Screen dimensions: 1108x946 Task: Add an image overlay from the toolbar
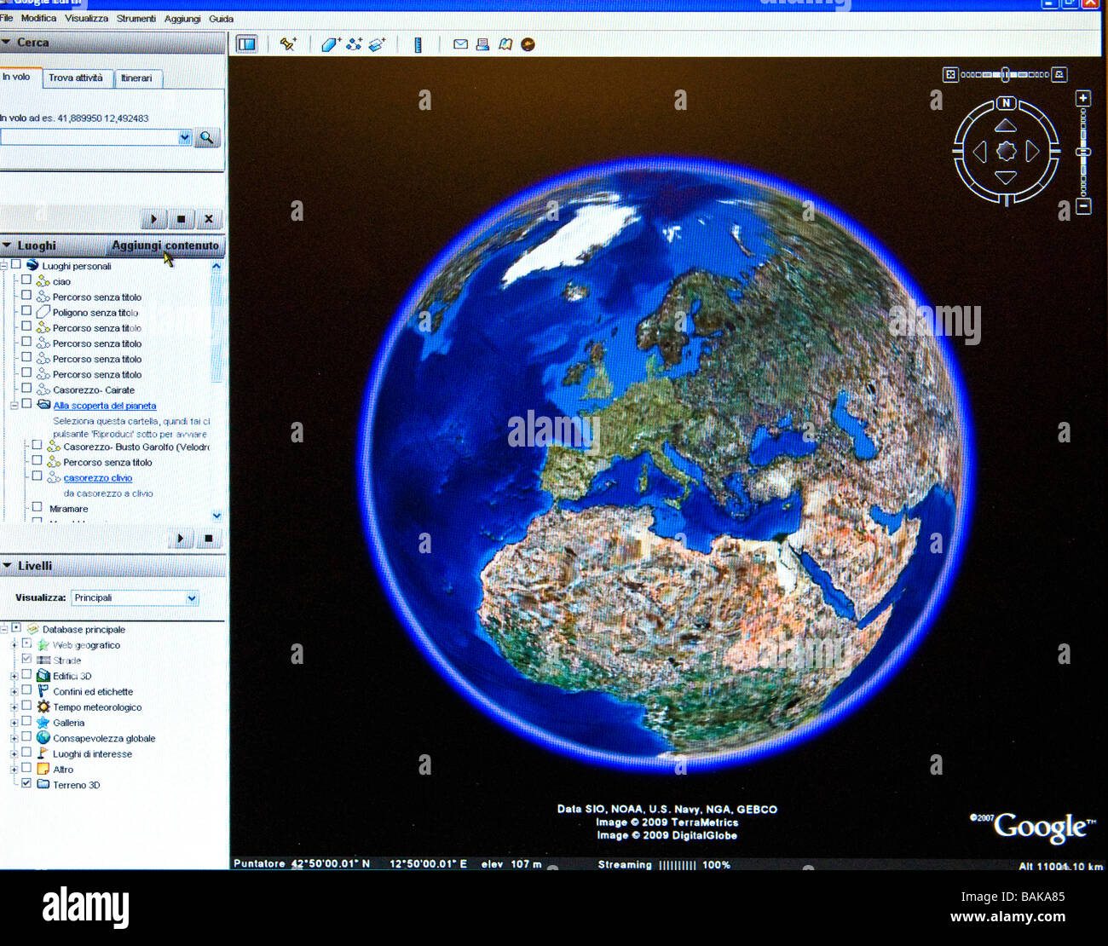377,44
